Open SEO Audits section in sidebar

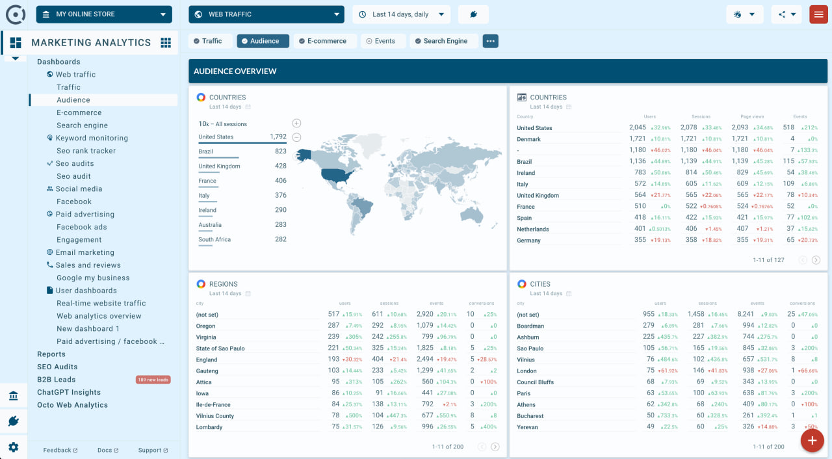click(57, 367)
